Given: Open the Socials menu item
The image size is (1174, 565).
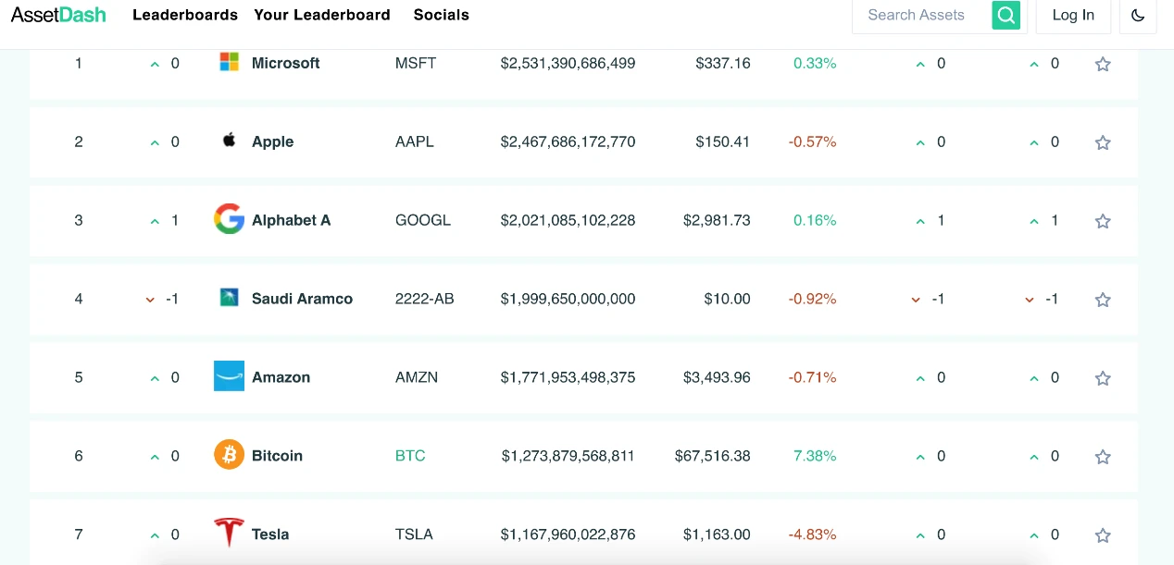Looking at the screenshot, I should [442, 15].
